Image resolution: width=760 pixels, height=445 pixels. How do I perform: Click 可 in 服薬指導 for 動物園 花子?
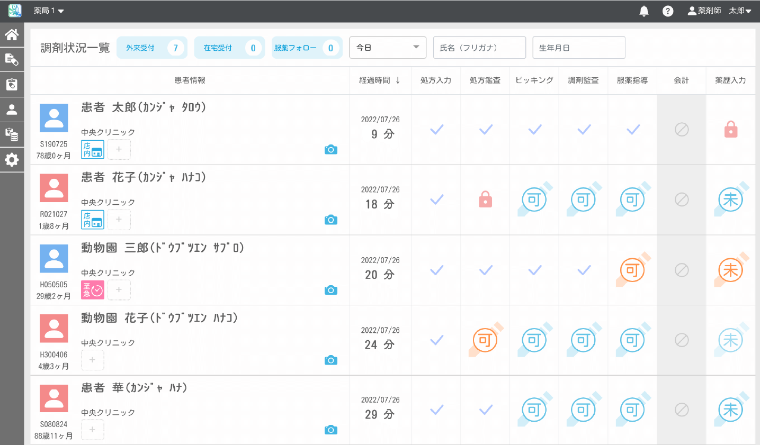coord(632,340)
